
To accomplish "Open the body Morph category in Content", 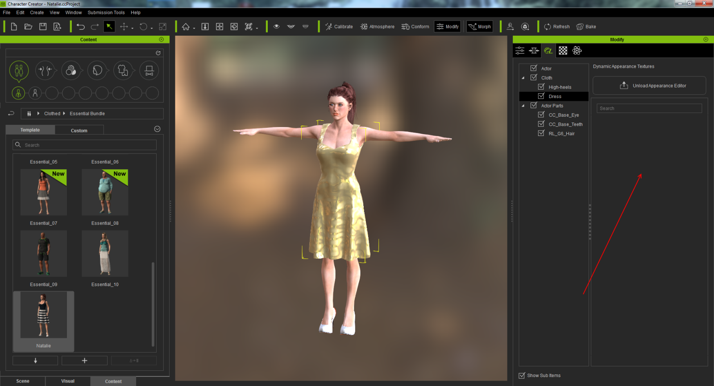I will (45, 70).
